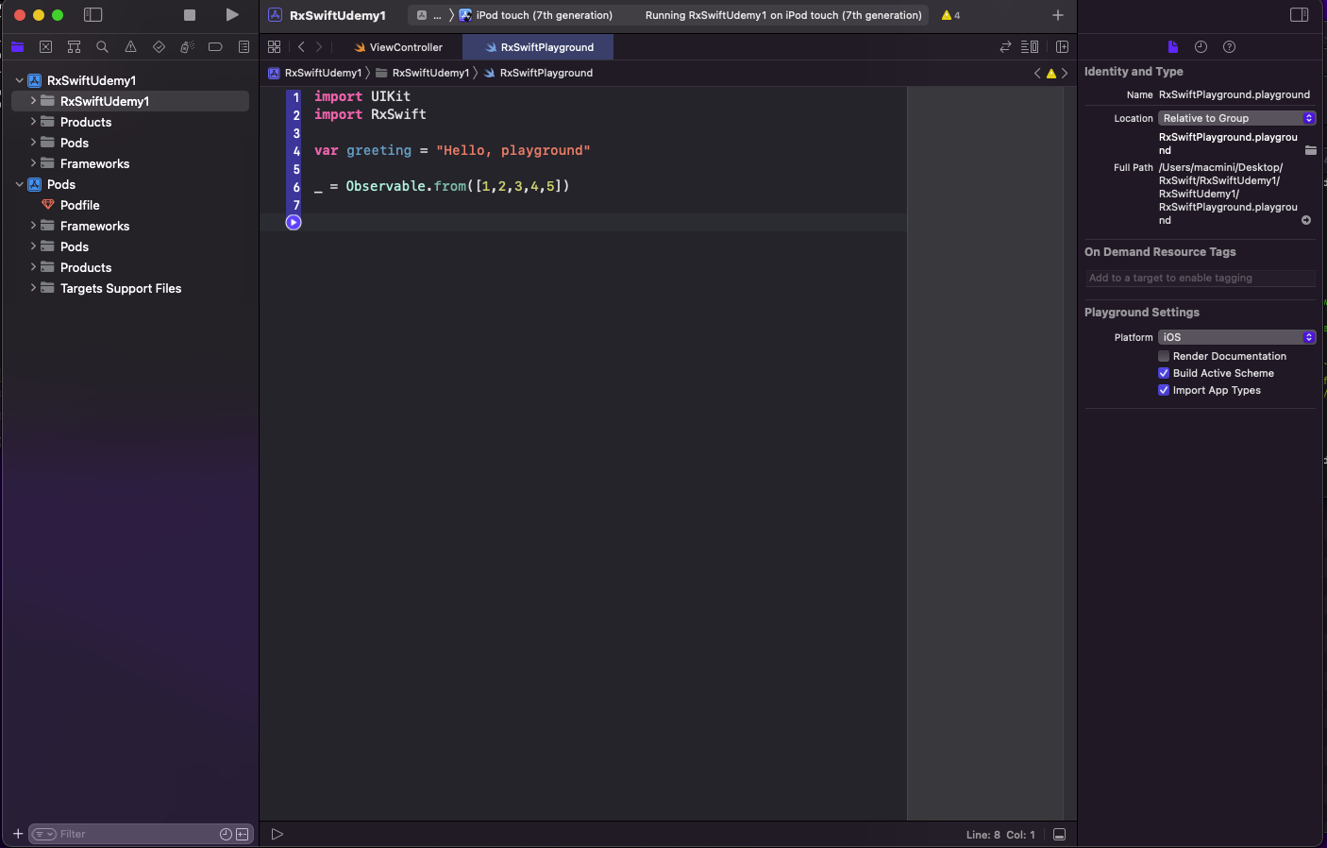Click code line Observable.from
Screen dimensions: 1327x848
point(442,186)
